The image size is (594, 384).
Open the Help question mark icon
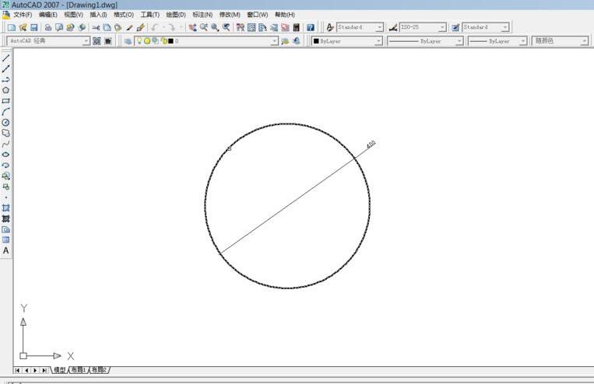coord(310,27)
